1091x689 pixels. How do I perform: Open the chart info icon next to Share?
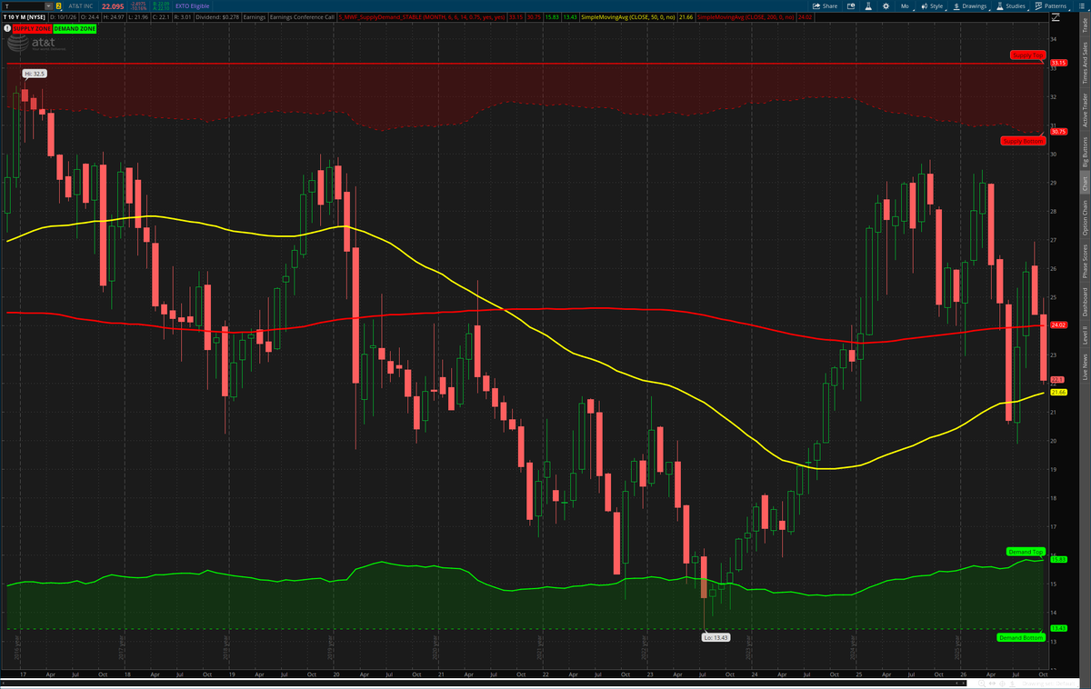point(851,6)
